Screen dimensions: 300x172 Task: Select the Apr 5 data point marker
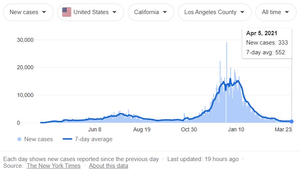point(292,122)
